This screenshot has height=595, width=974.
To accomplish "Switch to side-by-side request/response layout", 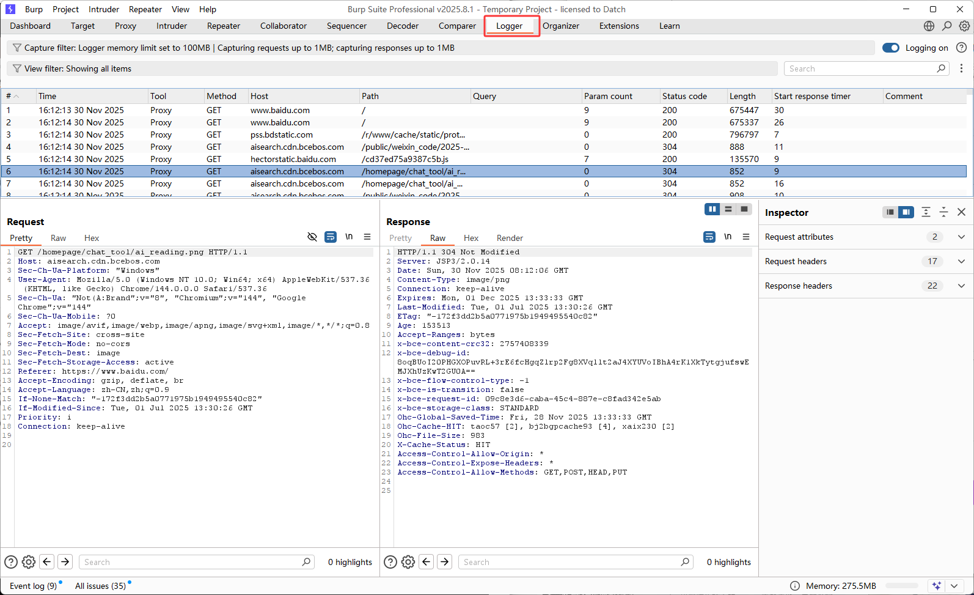I will coord(712,209).
